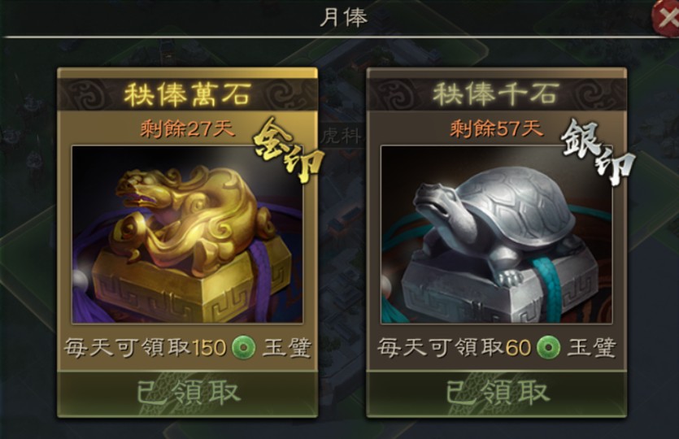Click the jade disc icon beside 60
Image resolution: width=679 pixels, height=439 pixels.
pyautogui.click(x=548, y=347)
